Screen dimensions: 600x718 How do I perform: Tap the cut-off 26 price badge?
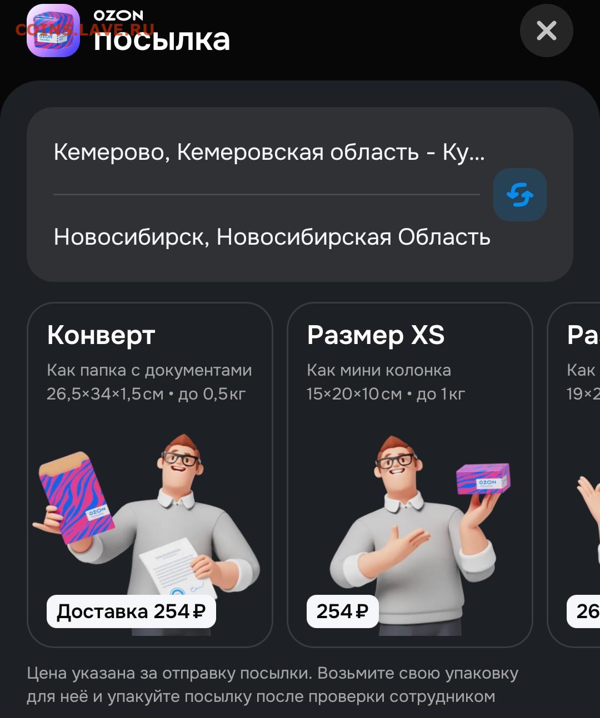tap(583, 611)
